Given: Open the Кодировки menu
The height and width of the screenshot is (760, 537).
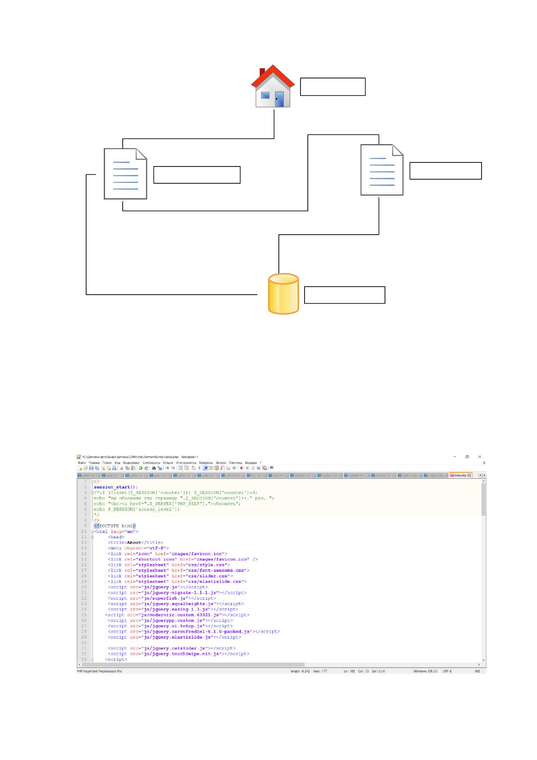Looking at the screenshot, I should click(x=131, y=463).
